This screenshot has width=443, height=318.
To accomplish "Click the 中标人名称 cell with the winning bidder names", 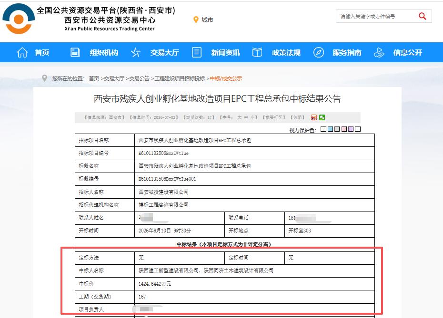I will click(254, 270).
